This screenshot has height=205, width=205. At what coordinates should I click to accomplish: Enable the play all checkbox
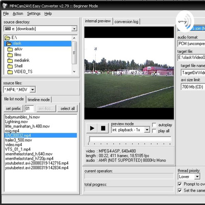pos(154,131)
